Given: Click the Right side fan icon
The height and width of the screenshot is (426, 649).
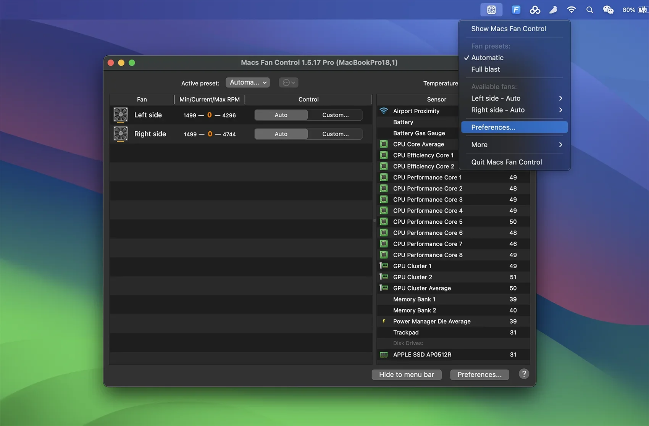Looking at the screenshot, I should [121, 134].
